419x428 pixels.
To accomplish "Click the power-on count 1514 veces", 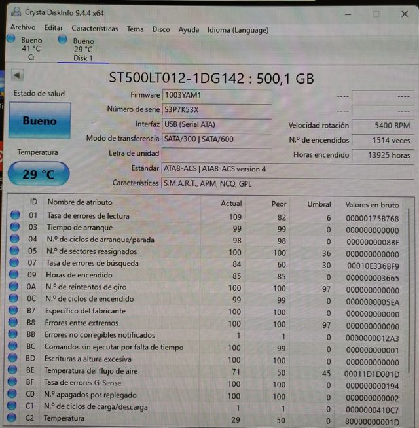I will coord(382,140).
